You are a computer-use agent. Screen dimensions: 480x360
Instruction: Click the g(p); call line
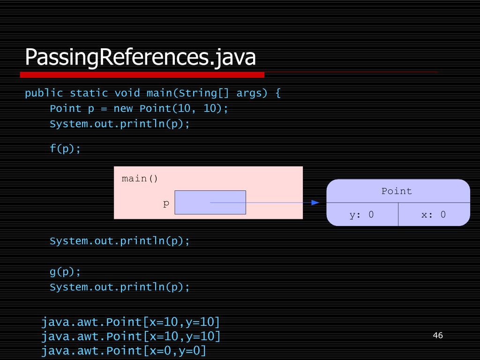tap(65, 272)
